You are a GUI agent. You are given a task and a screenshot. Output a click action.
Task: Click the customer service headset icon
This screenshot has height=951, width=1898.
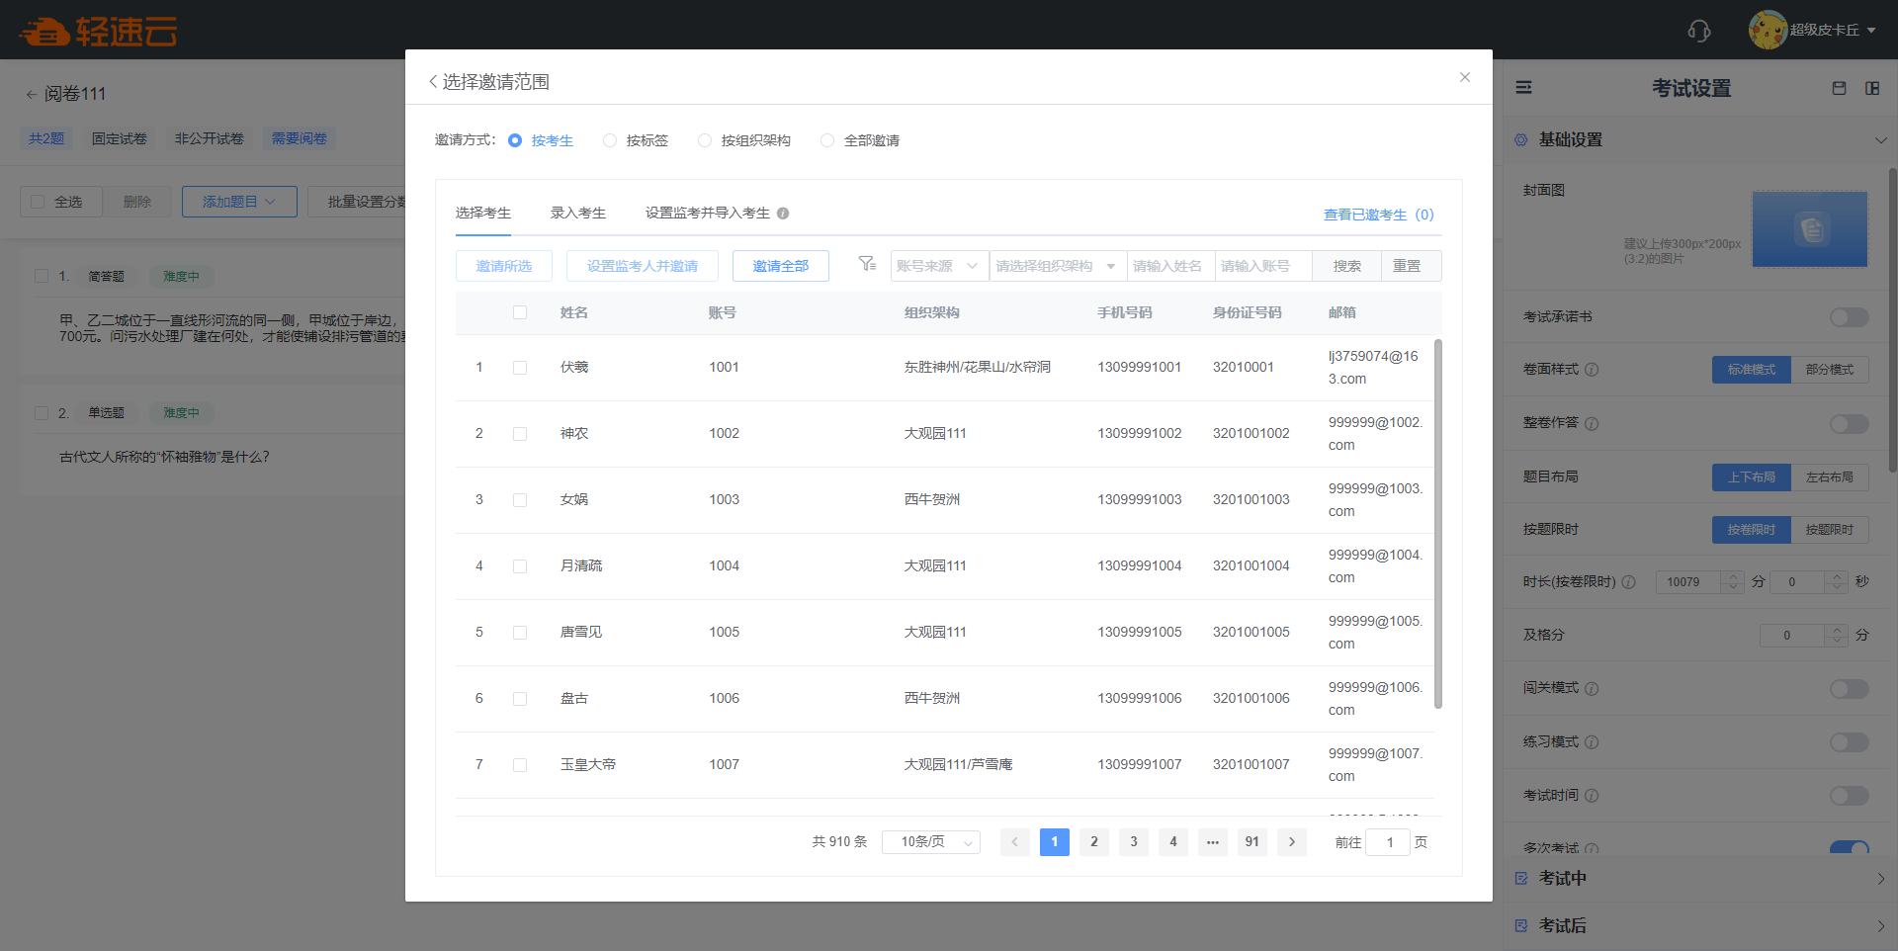(1698, 31)
